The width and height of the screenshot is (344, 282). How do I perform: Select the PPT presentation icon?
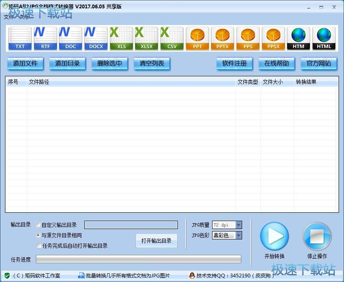point(197,38)
